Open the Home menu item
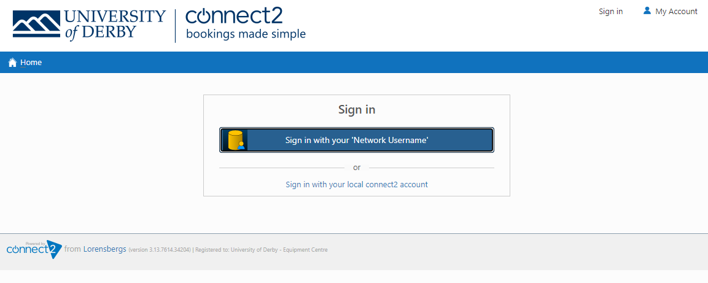 [x=31, y=62]
